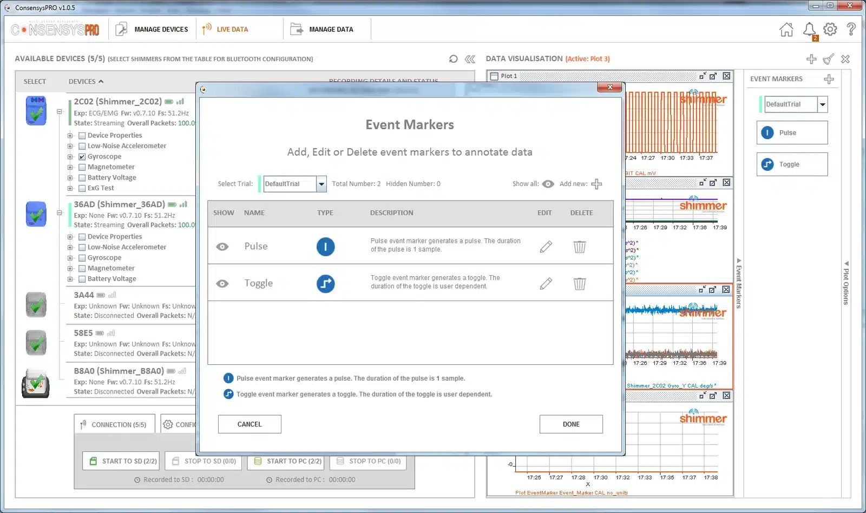Viewport: 866px width, 513px height.
Task: Add new event marker in side panel
Action: 829,79
